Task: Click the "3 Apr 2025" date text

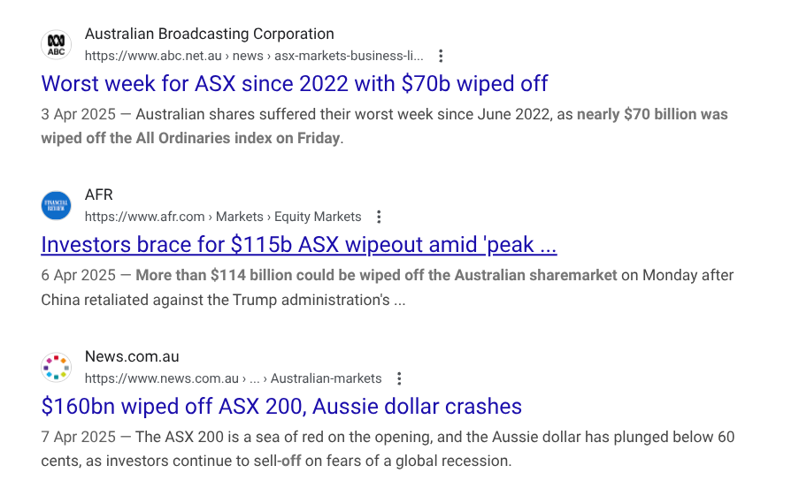Action: tap(79, 115)
